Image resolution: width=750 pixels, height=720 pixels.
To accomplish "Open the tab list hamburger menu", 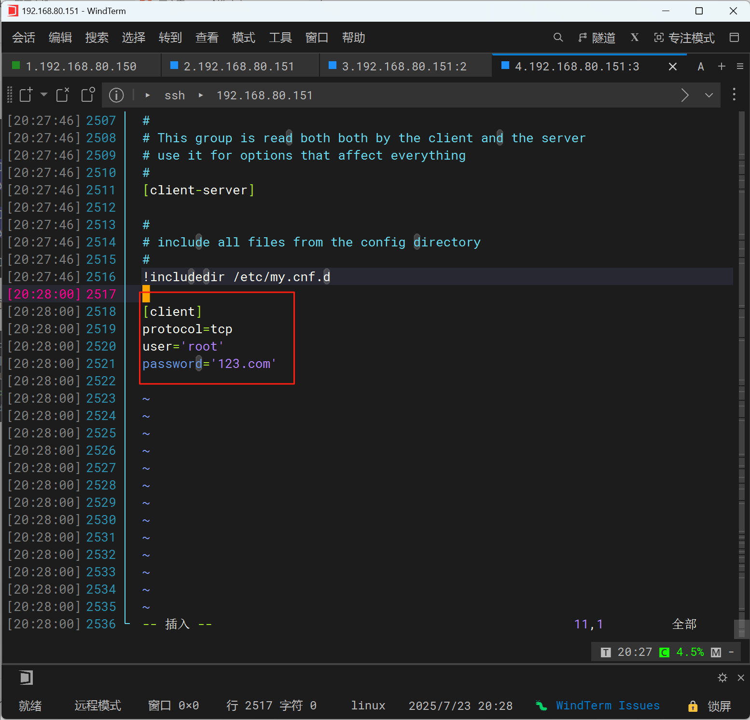I will coord(740,66).
